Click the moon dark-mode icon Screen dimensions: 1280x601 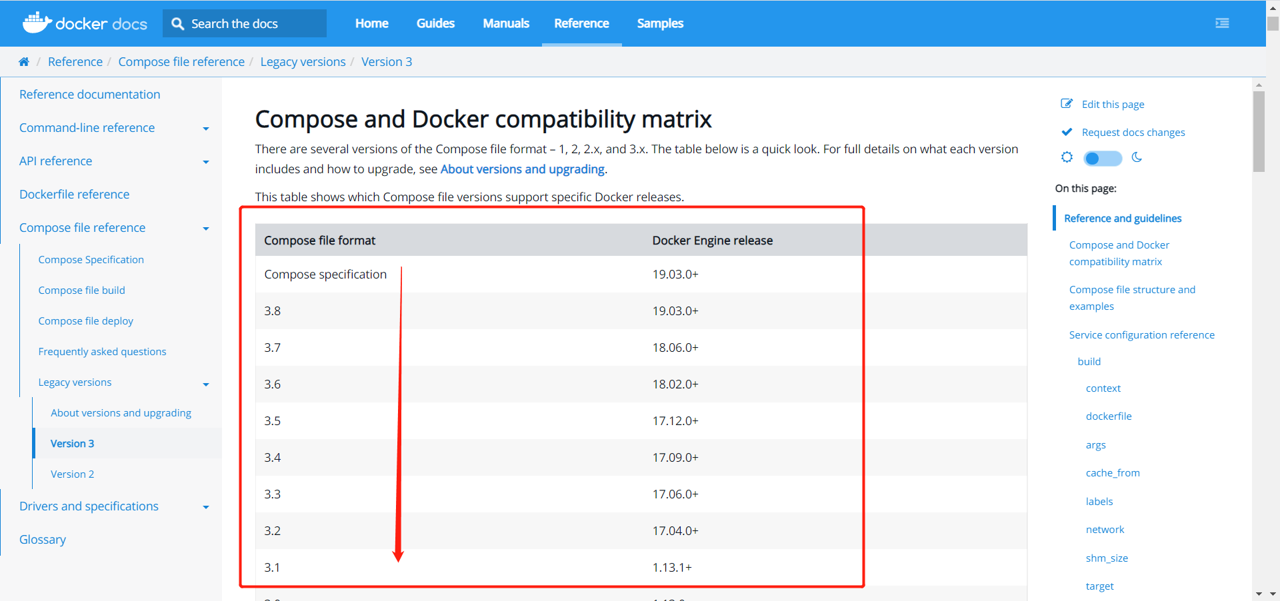[1137, 157]
